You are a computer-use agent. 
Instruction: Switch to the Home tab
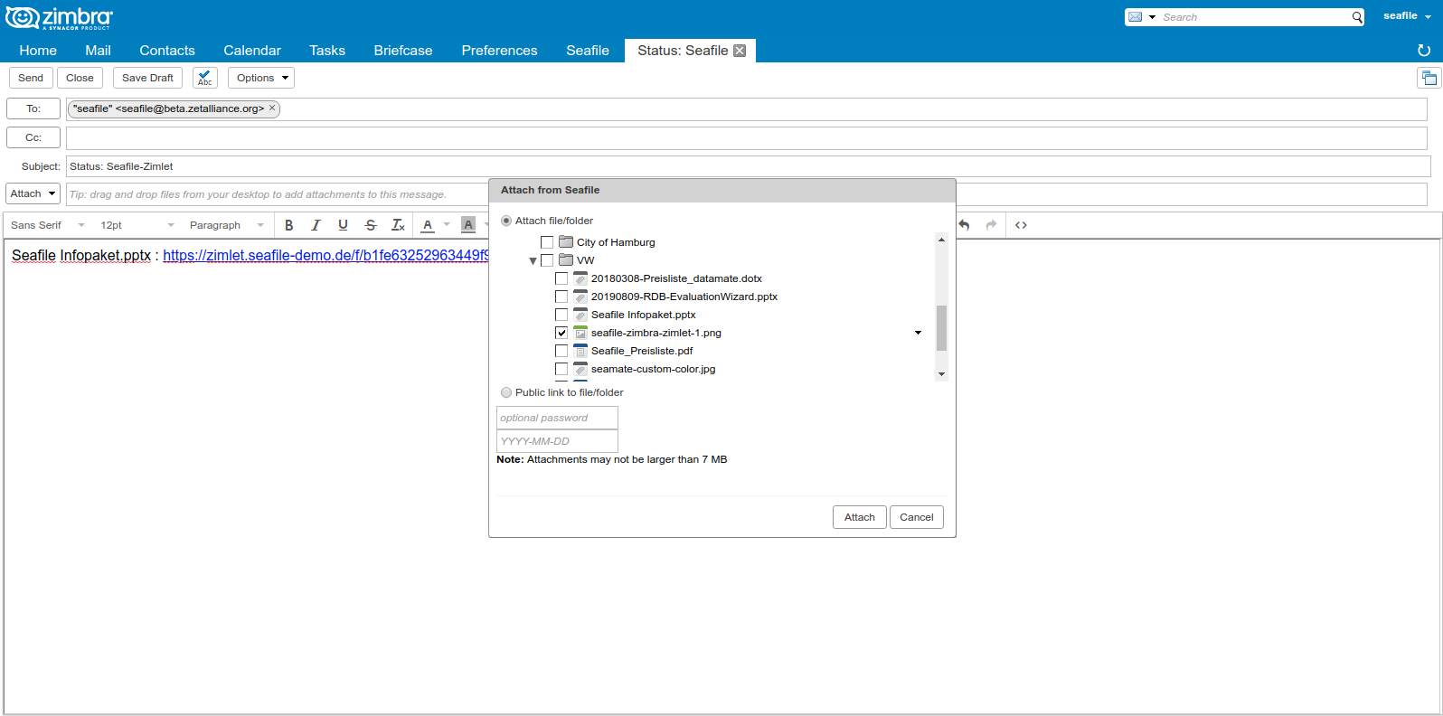coord(38,51)
